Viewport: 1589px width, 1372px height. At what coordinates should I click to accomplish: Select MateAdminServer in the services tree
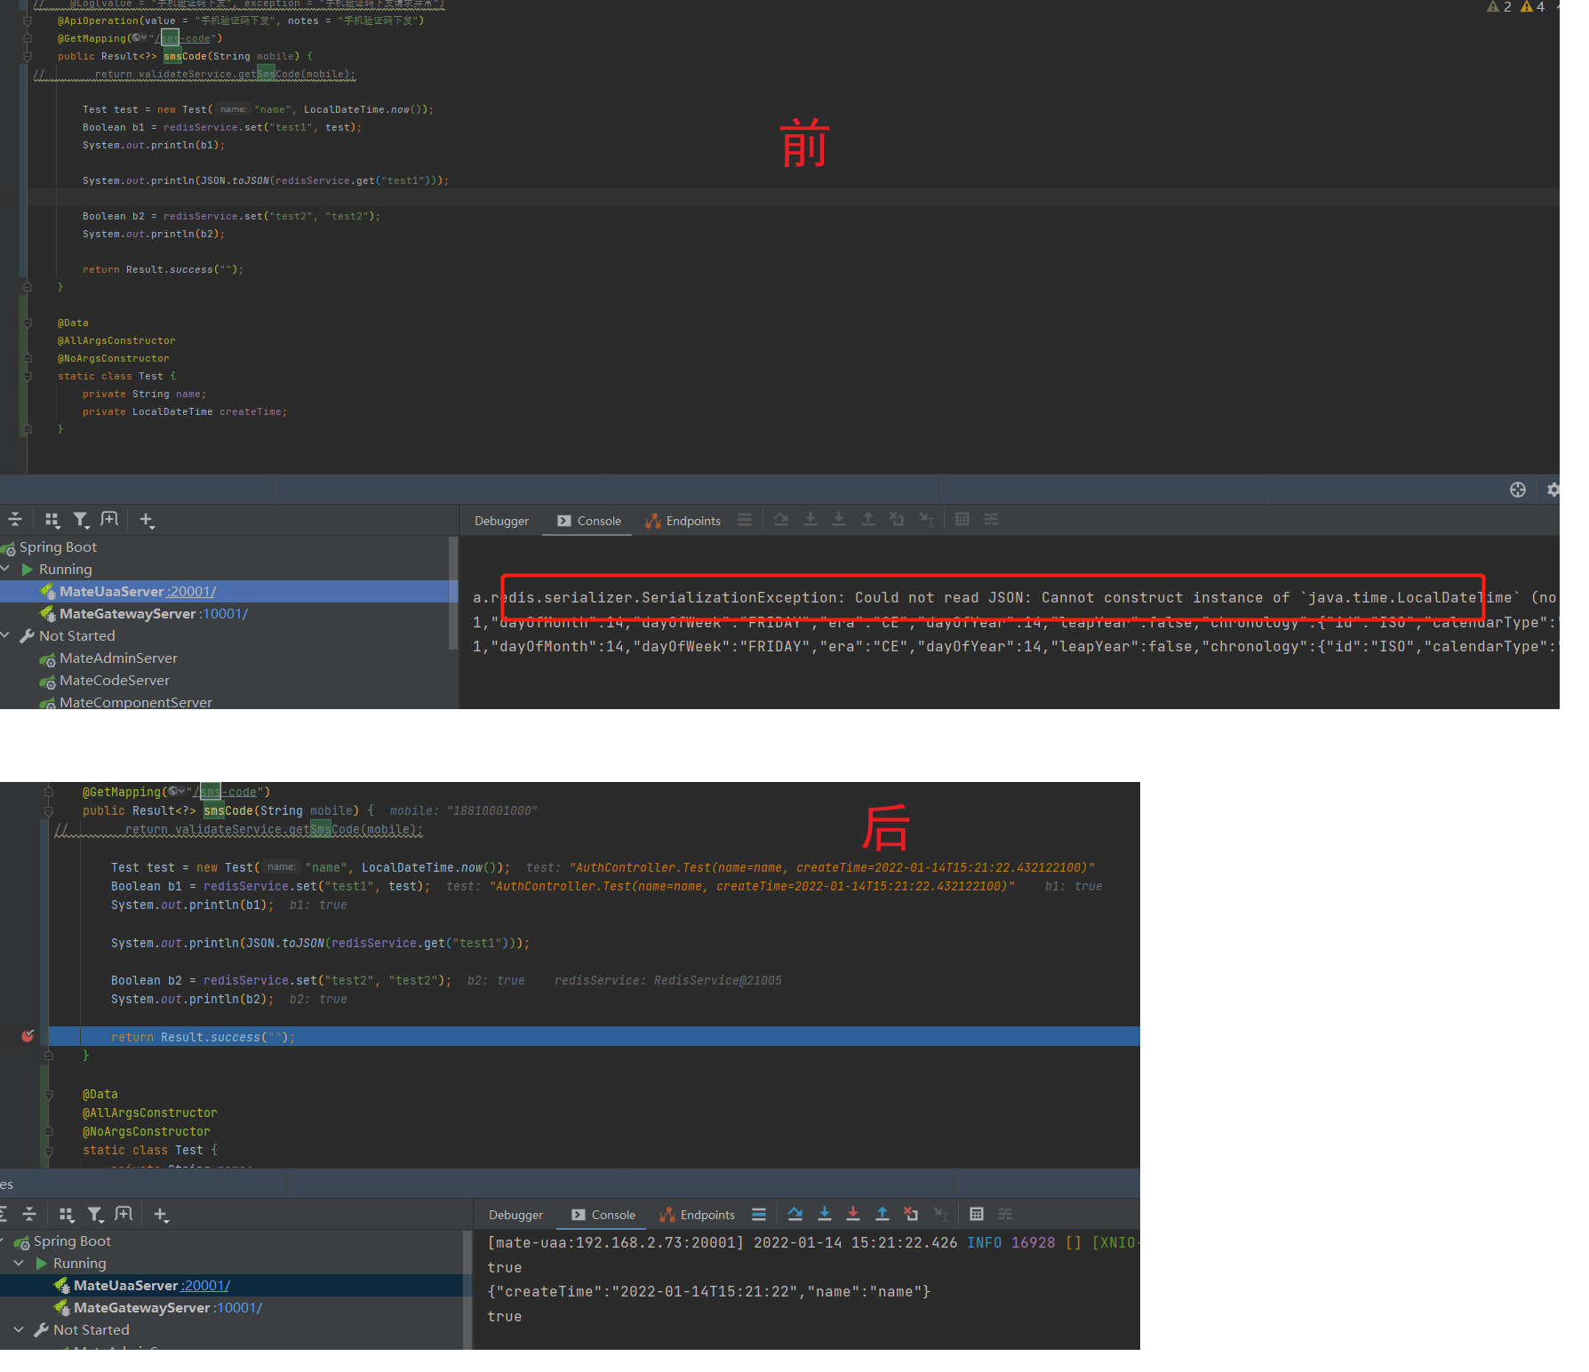point(118,658)
